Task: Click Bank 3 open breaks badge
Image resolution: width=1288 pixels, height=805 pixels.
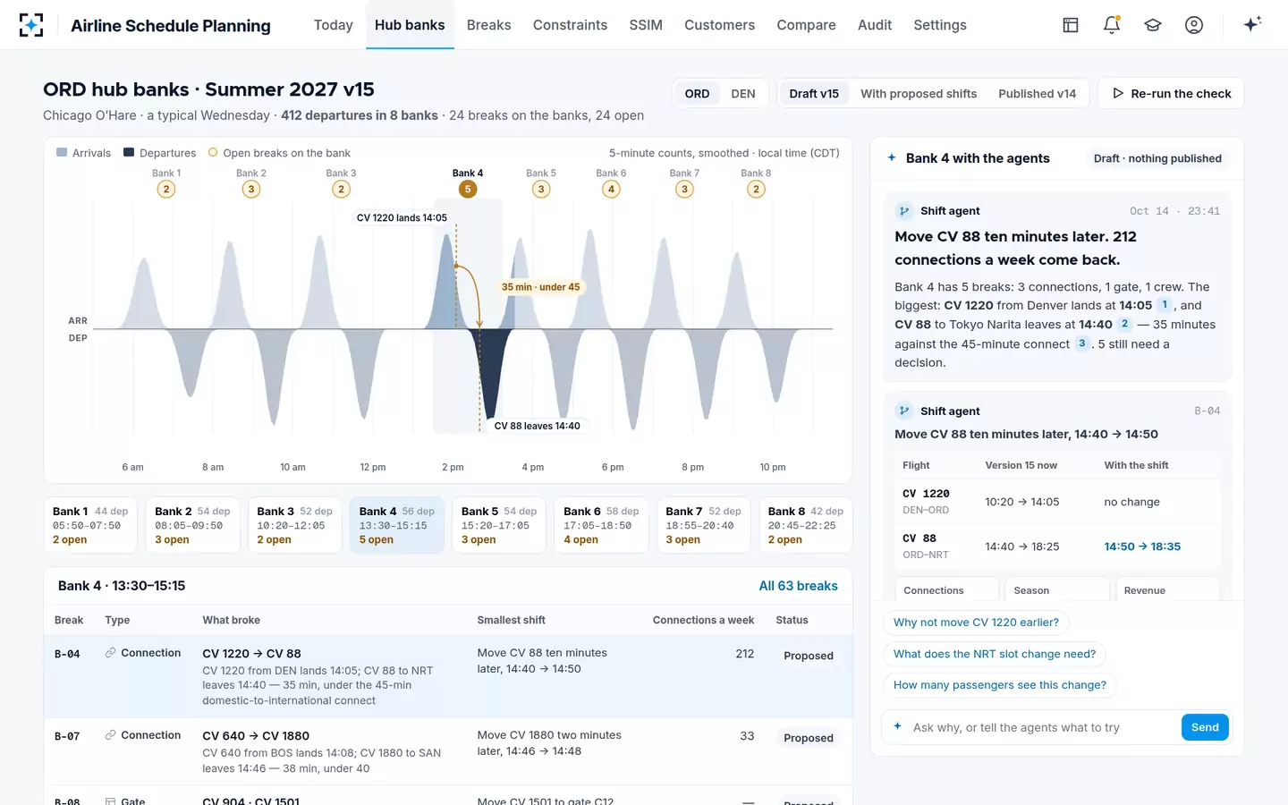Action: [341, 189]
